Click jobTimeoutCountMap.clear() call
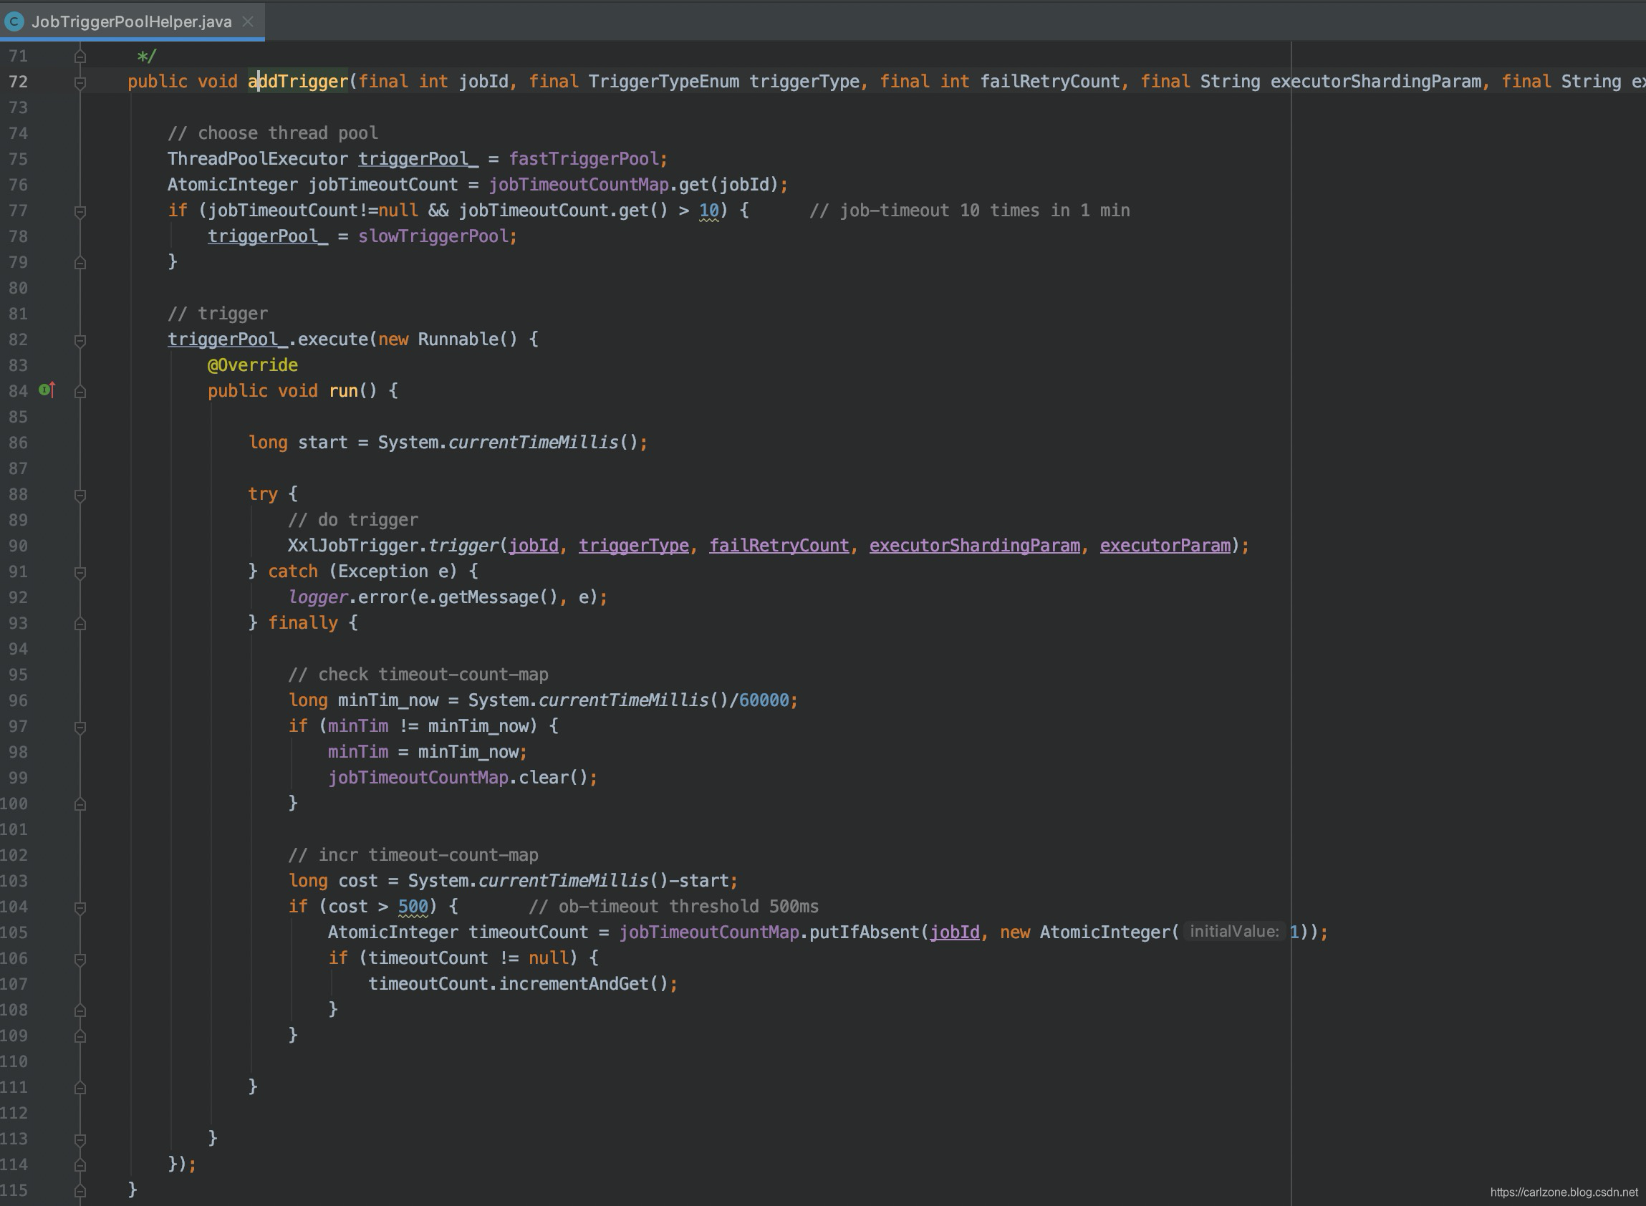This screenshot has height=1206, width=1646. pos(458,778)
